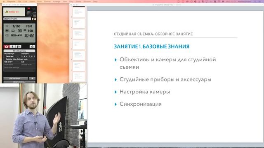The width and height of the screenshot is (264, 148).
Task: Open the Arrange menu
Action: pos(57,2)
